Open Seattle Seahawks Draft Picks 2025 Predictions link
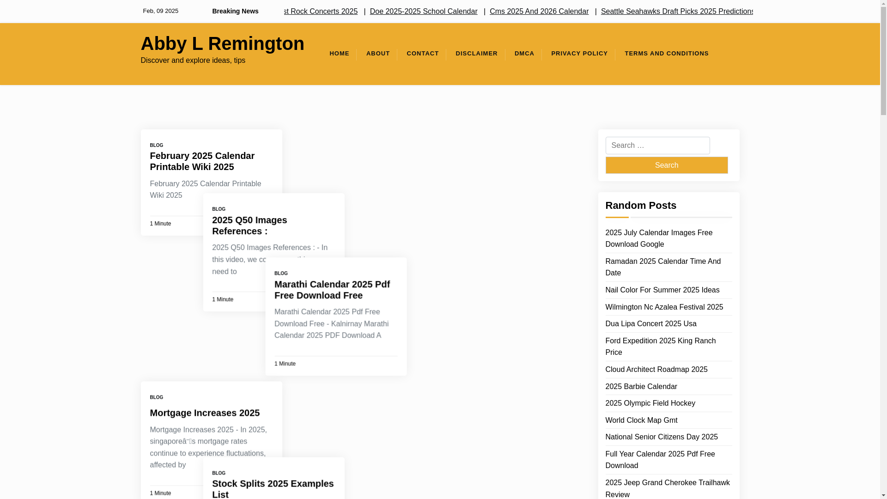 coord(677,12)
